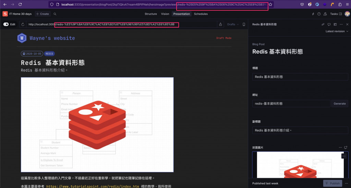Switch to the Structure tab
This screenshot has width=351, height=188.
point(151,14)
